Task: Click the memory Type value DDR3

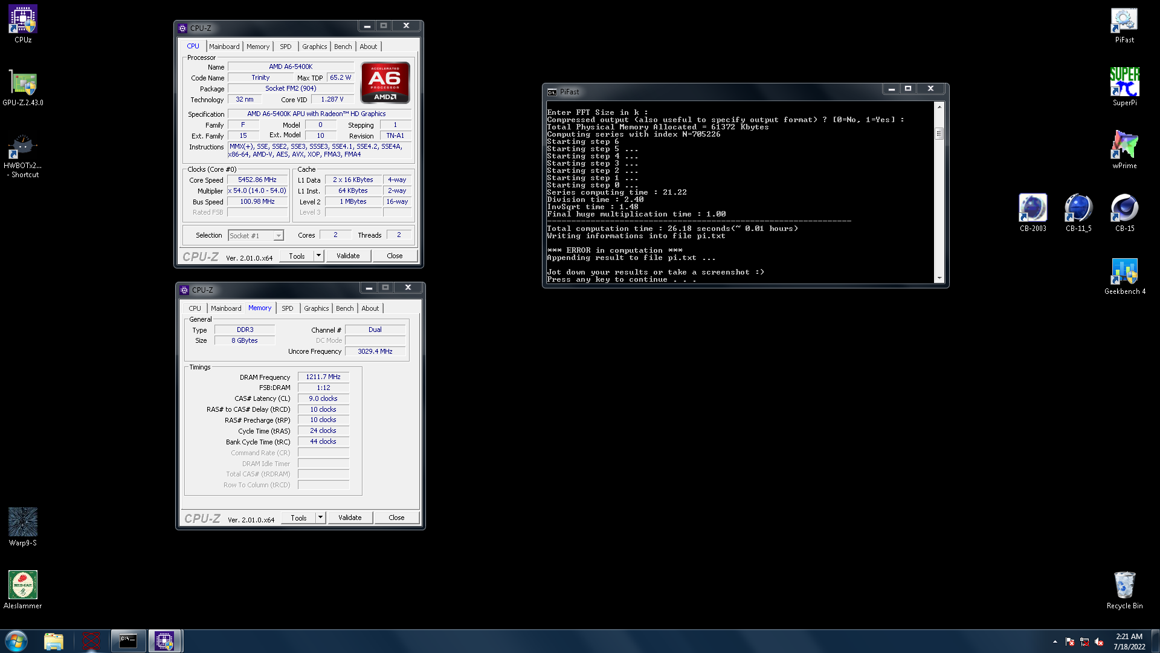Action: point(245,330)
